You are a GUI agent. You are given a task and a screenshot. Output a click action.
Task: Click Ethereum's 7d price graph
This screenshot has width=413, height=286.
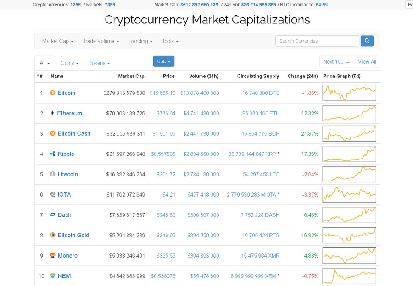pos(349,113)
